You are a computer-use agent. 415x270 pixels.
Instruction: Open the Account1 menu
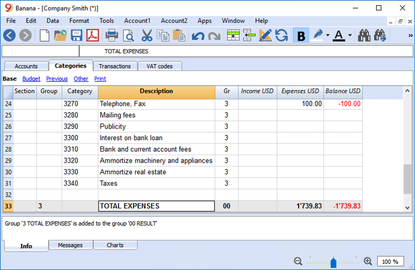(137, 21)
